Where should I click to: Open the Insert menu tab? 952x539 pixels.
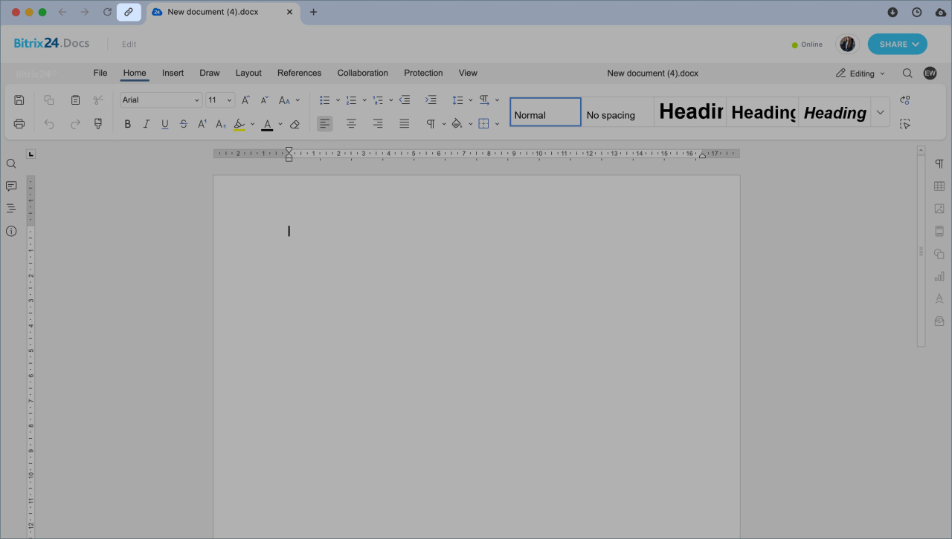tap(173, 73)
